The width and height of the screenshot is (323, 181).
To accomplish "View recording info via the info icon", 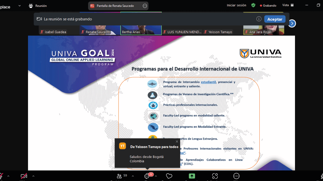I will point(259,19).
